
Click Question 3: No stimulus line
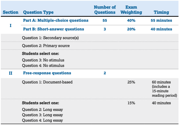tap(43, 60)
